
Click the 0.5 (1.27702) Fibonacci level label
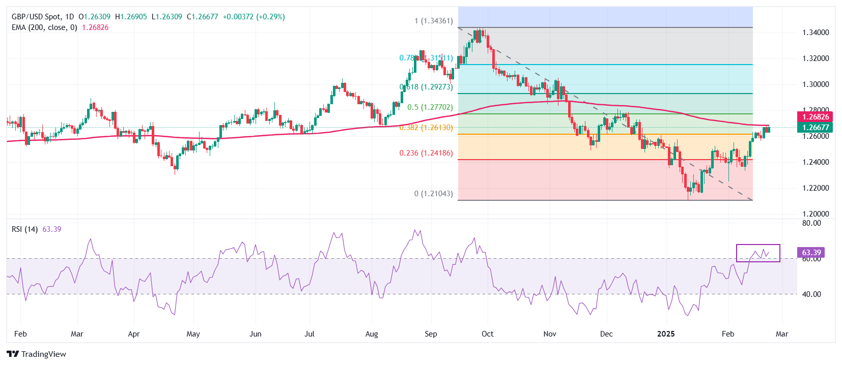(430, 107)
